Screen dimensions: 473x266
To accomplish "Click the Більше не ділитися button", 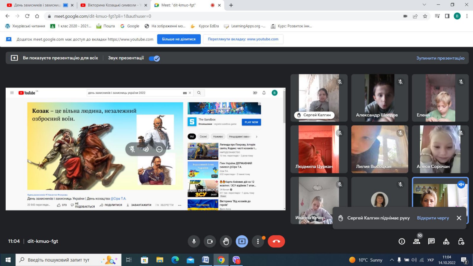I will click(x=179, y=39).
